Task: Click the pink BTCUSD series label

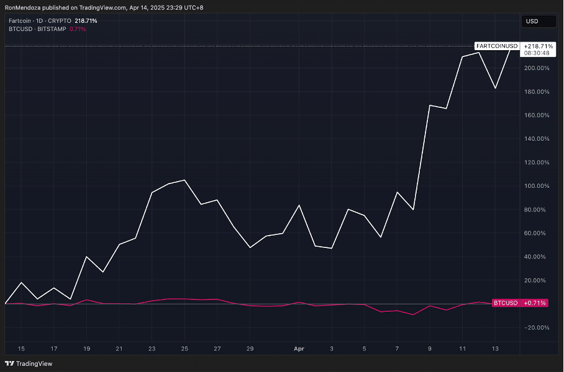Action: pos(506,303)
